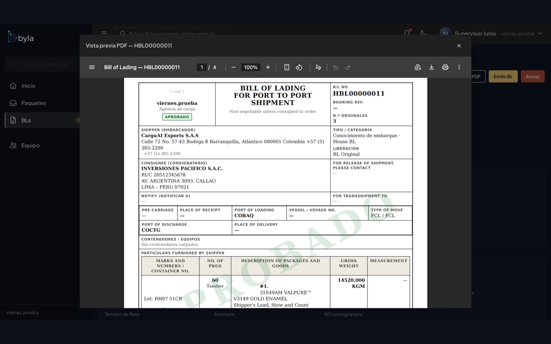Image resolution: width=551 pixels, height=344 pixels.
Task: Open Equipo in the sidebar
Action: [x=42, y=145]
